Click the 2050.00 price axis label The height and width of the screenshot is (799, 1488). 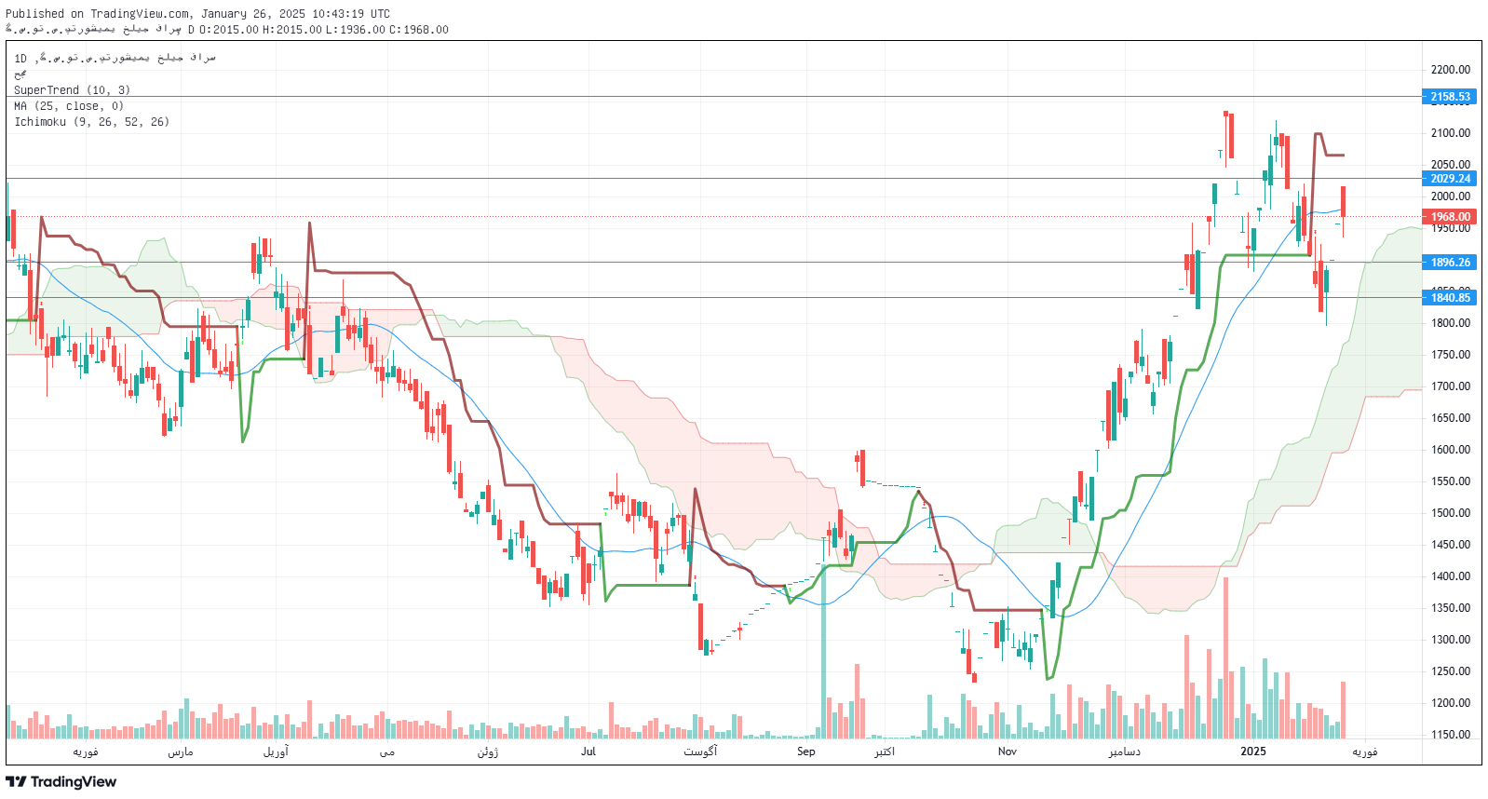coord(1451,165)
